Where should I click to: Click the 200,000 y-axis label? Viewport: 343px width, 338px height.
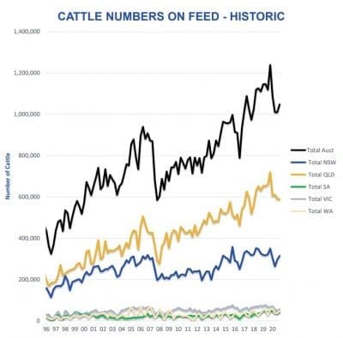[x=29, y=280]
